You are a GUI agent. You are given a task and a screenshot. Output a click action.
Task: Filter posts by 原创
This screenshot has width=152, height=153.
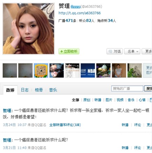point(87,100)
